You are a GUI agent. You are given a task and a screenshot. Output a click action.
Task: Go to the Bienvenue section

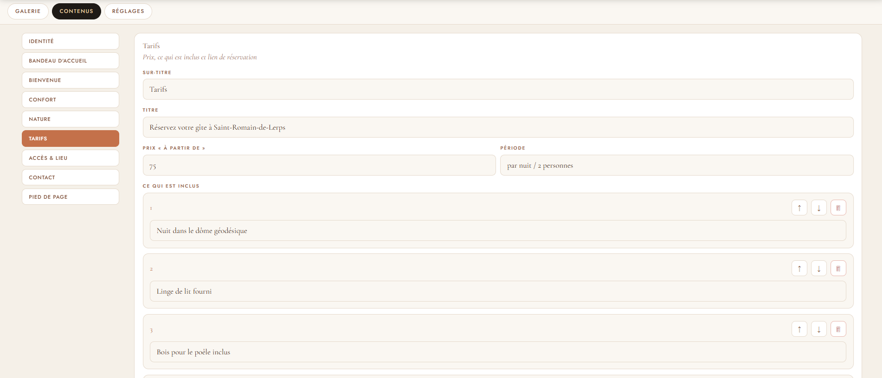point(71,80)
